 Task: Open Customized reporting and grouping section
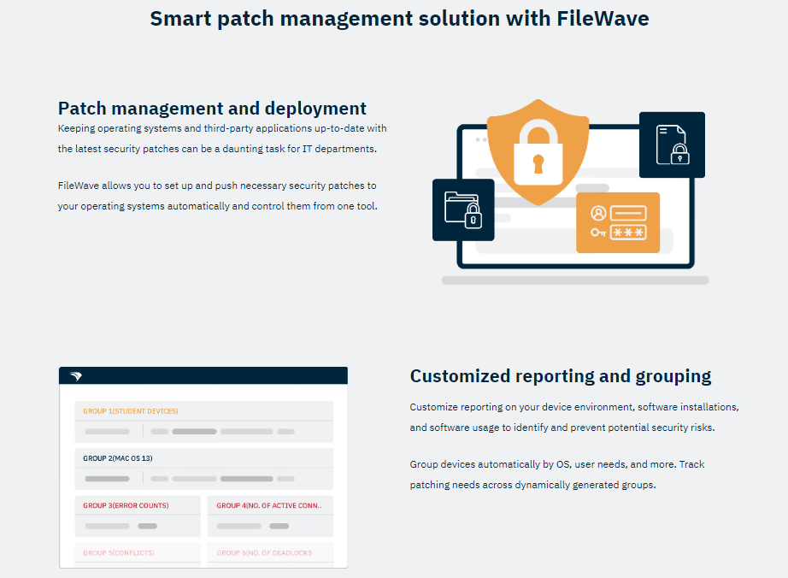point(561,375)
